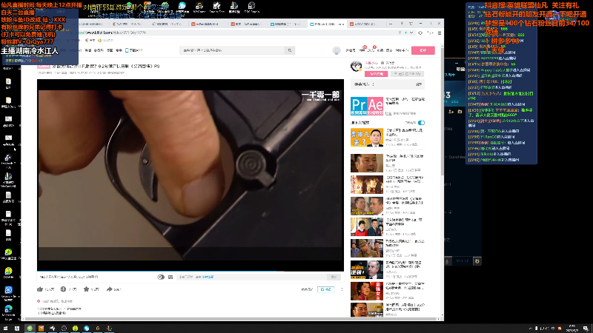The height and width of the screenshot is (333, 593).
Task: Click the blue round icon in the taskbar
Action: pos(87,329)
